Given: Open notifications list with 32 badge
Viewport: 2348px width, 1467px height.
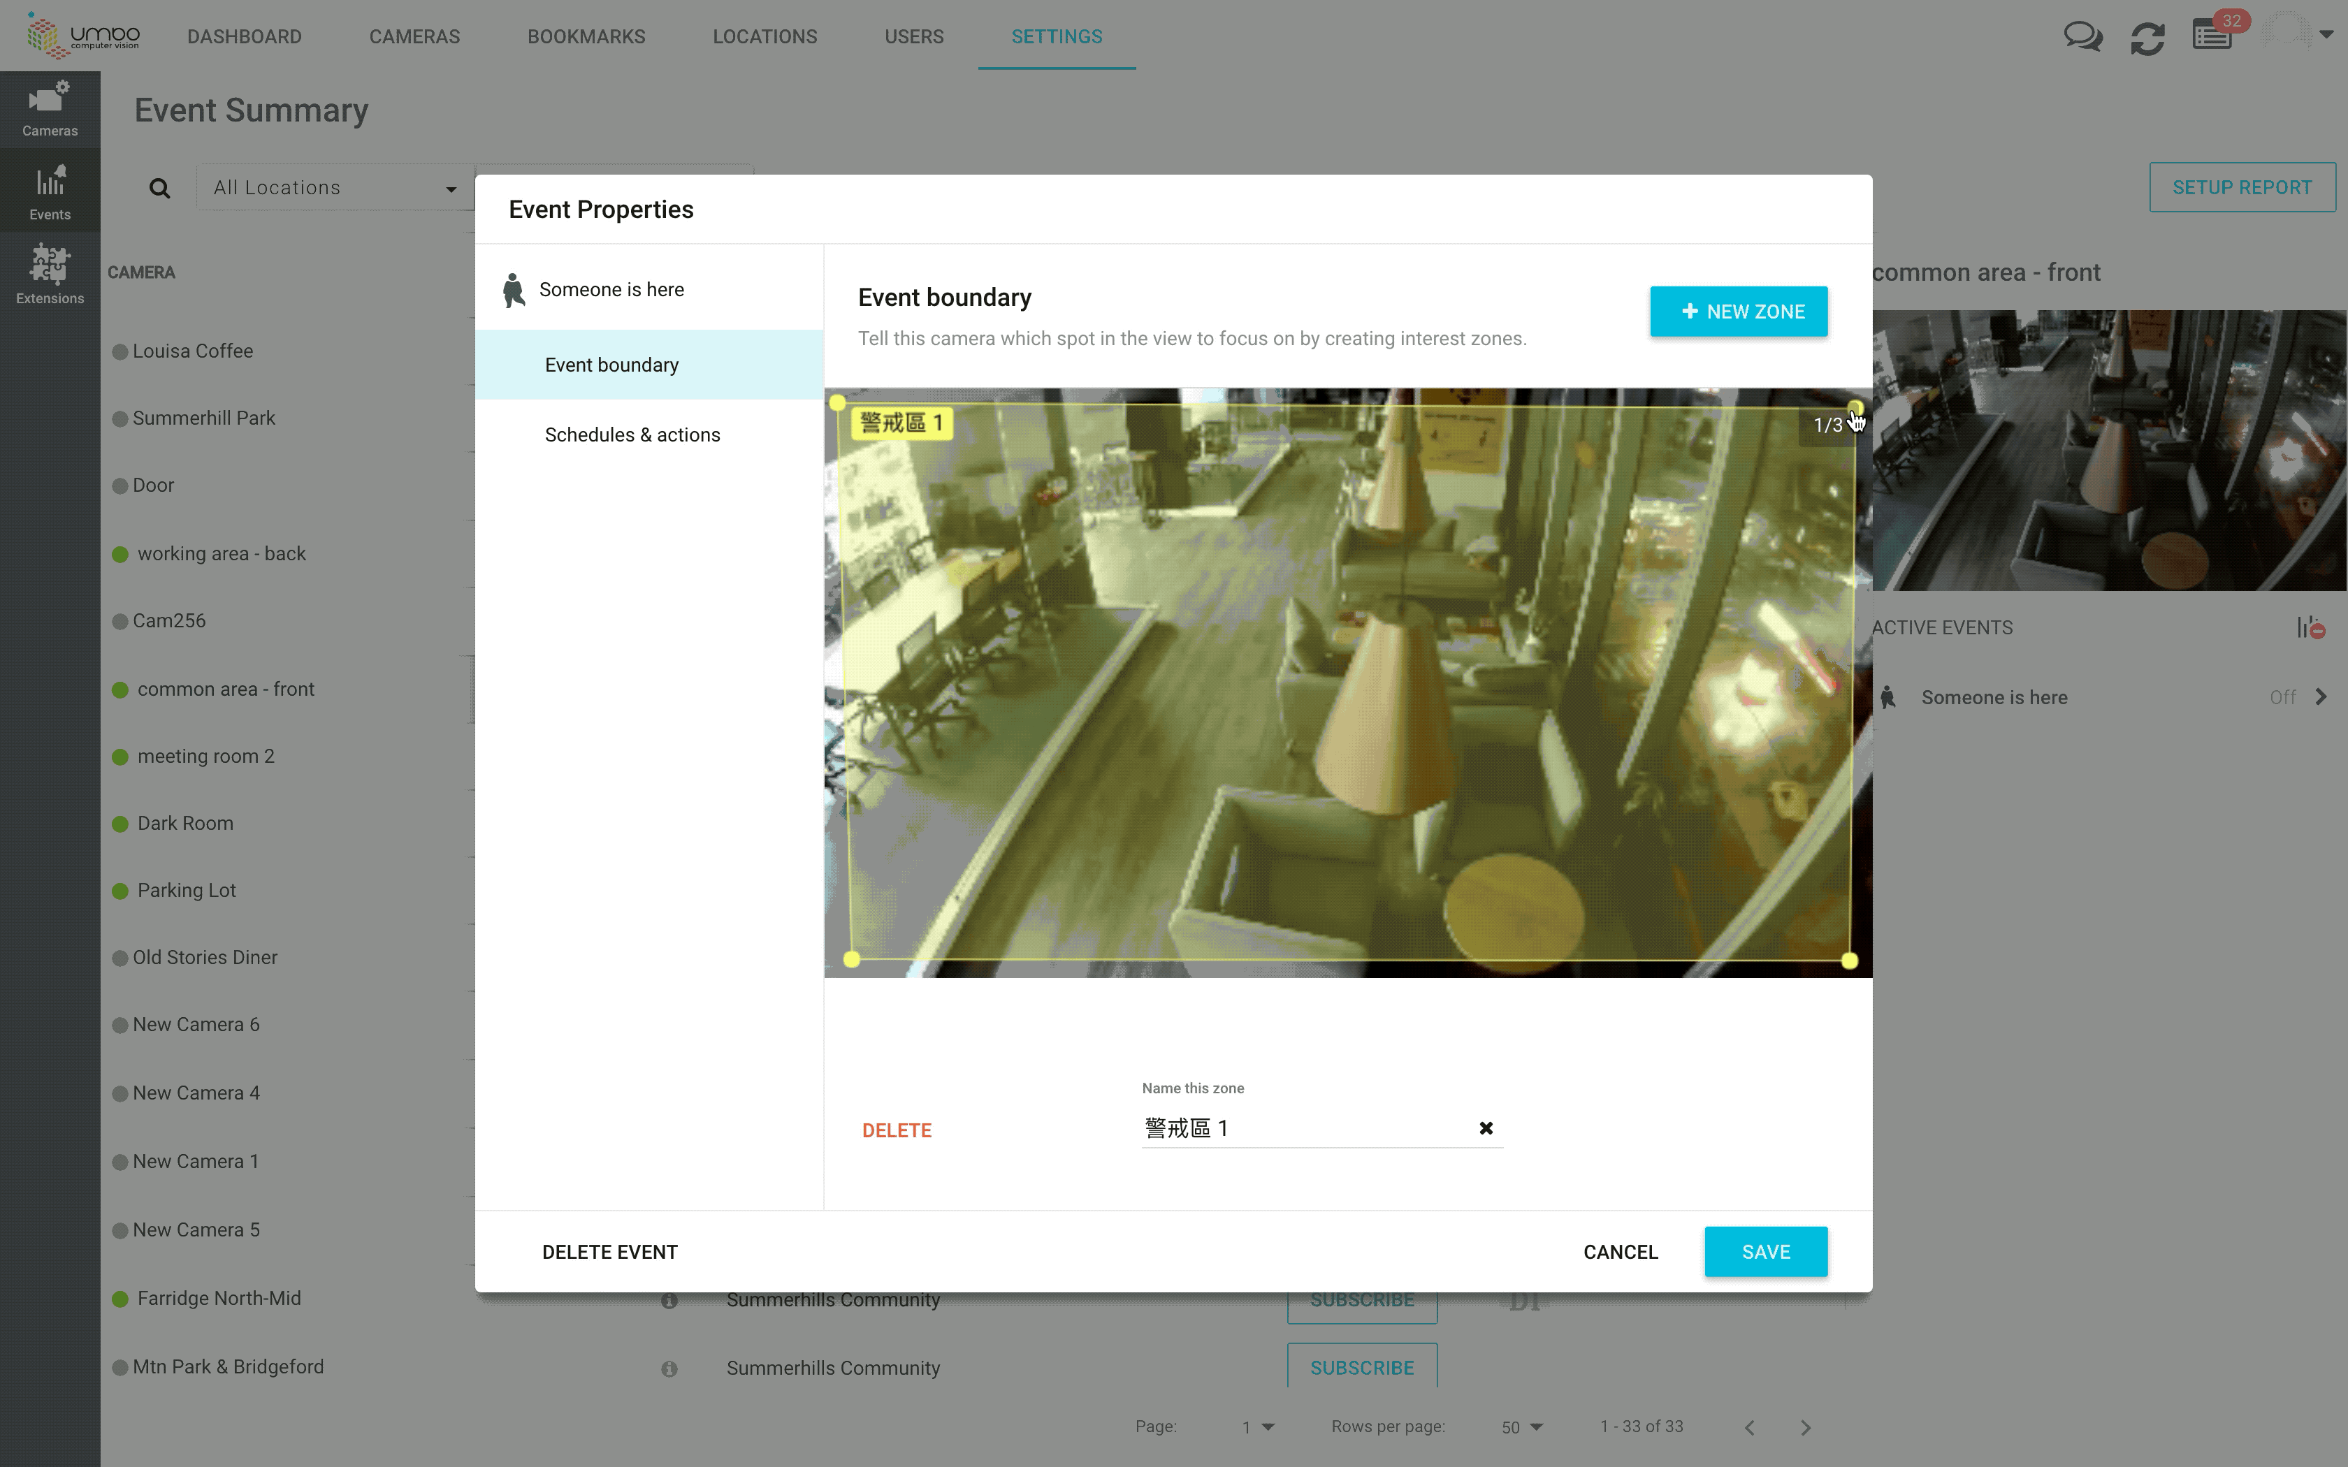Looking at the screenshot, I should (2212, 37).
